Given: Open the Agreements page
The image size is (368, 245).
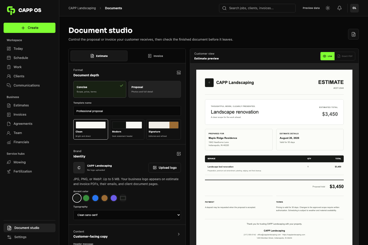Looking at the screenshot, I should click(30, 124).
